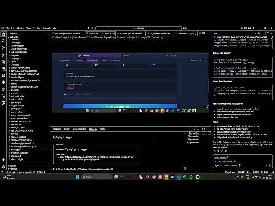
Task: Click the Explorer panel more actions ellipsis
Action: [x=47, y=33]
